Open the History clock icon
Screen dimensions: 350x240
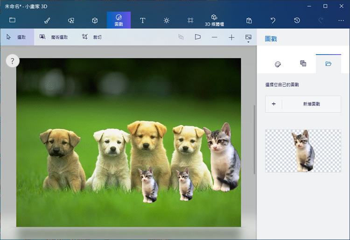click(x=297, y=21)
